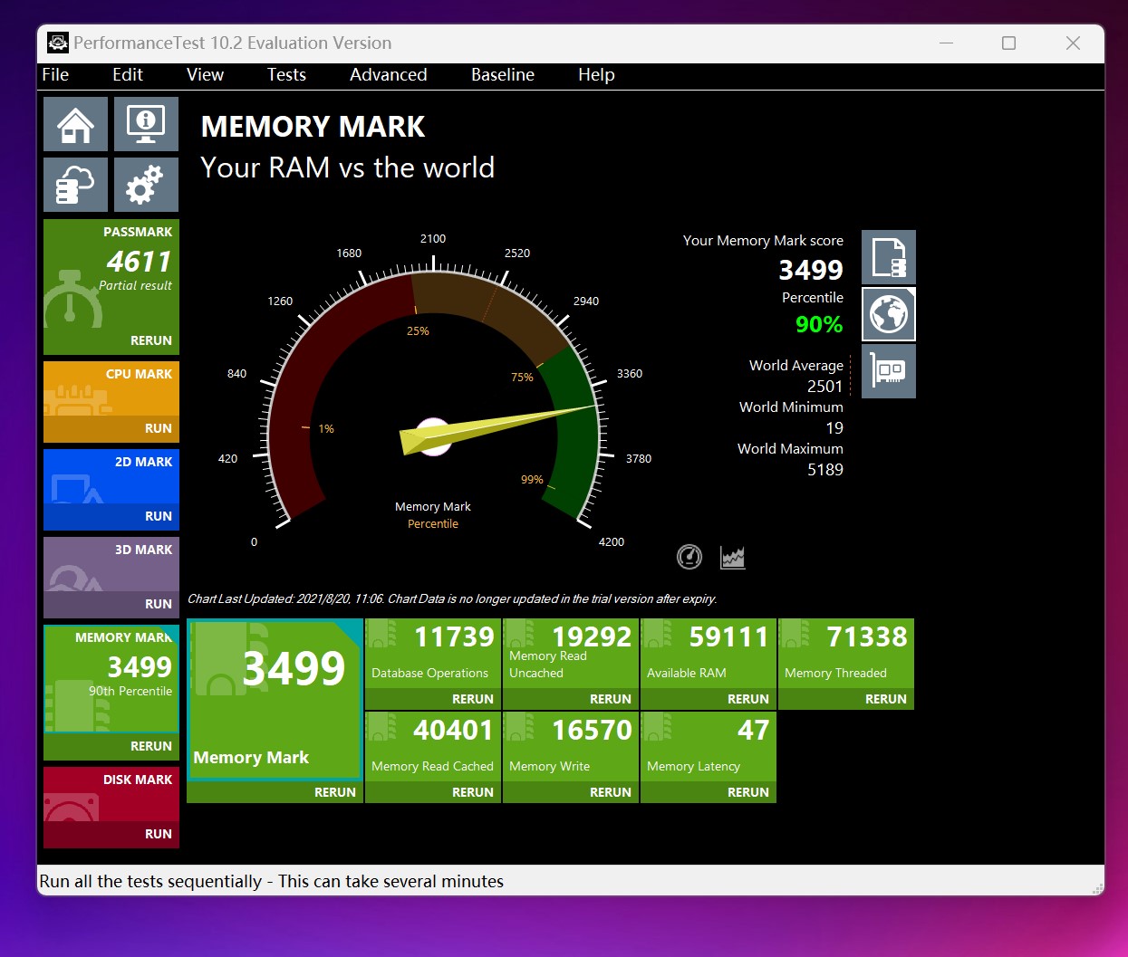Select the world globe comparison icon
The height and width of the screenshot is (957, 1128).
click(888, 314)
